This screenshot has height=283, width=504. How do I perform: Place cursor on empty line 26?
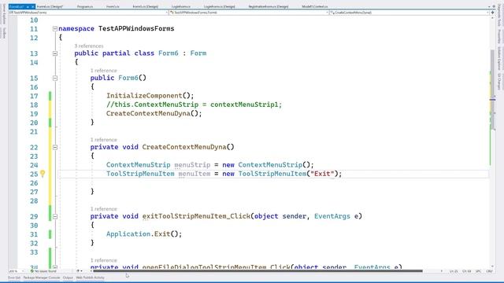point(273,183)
